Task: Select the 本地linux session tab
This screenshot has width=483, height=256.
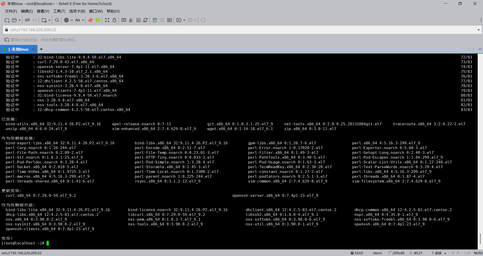Action: [x=18, y=49]
